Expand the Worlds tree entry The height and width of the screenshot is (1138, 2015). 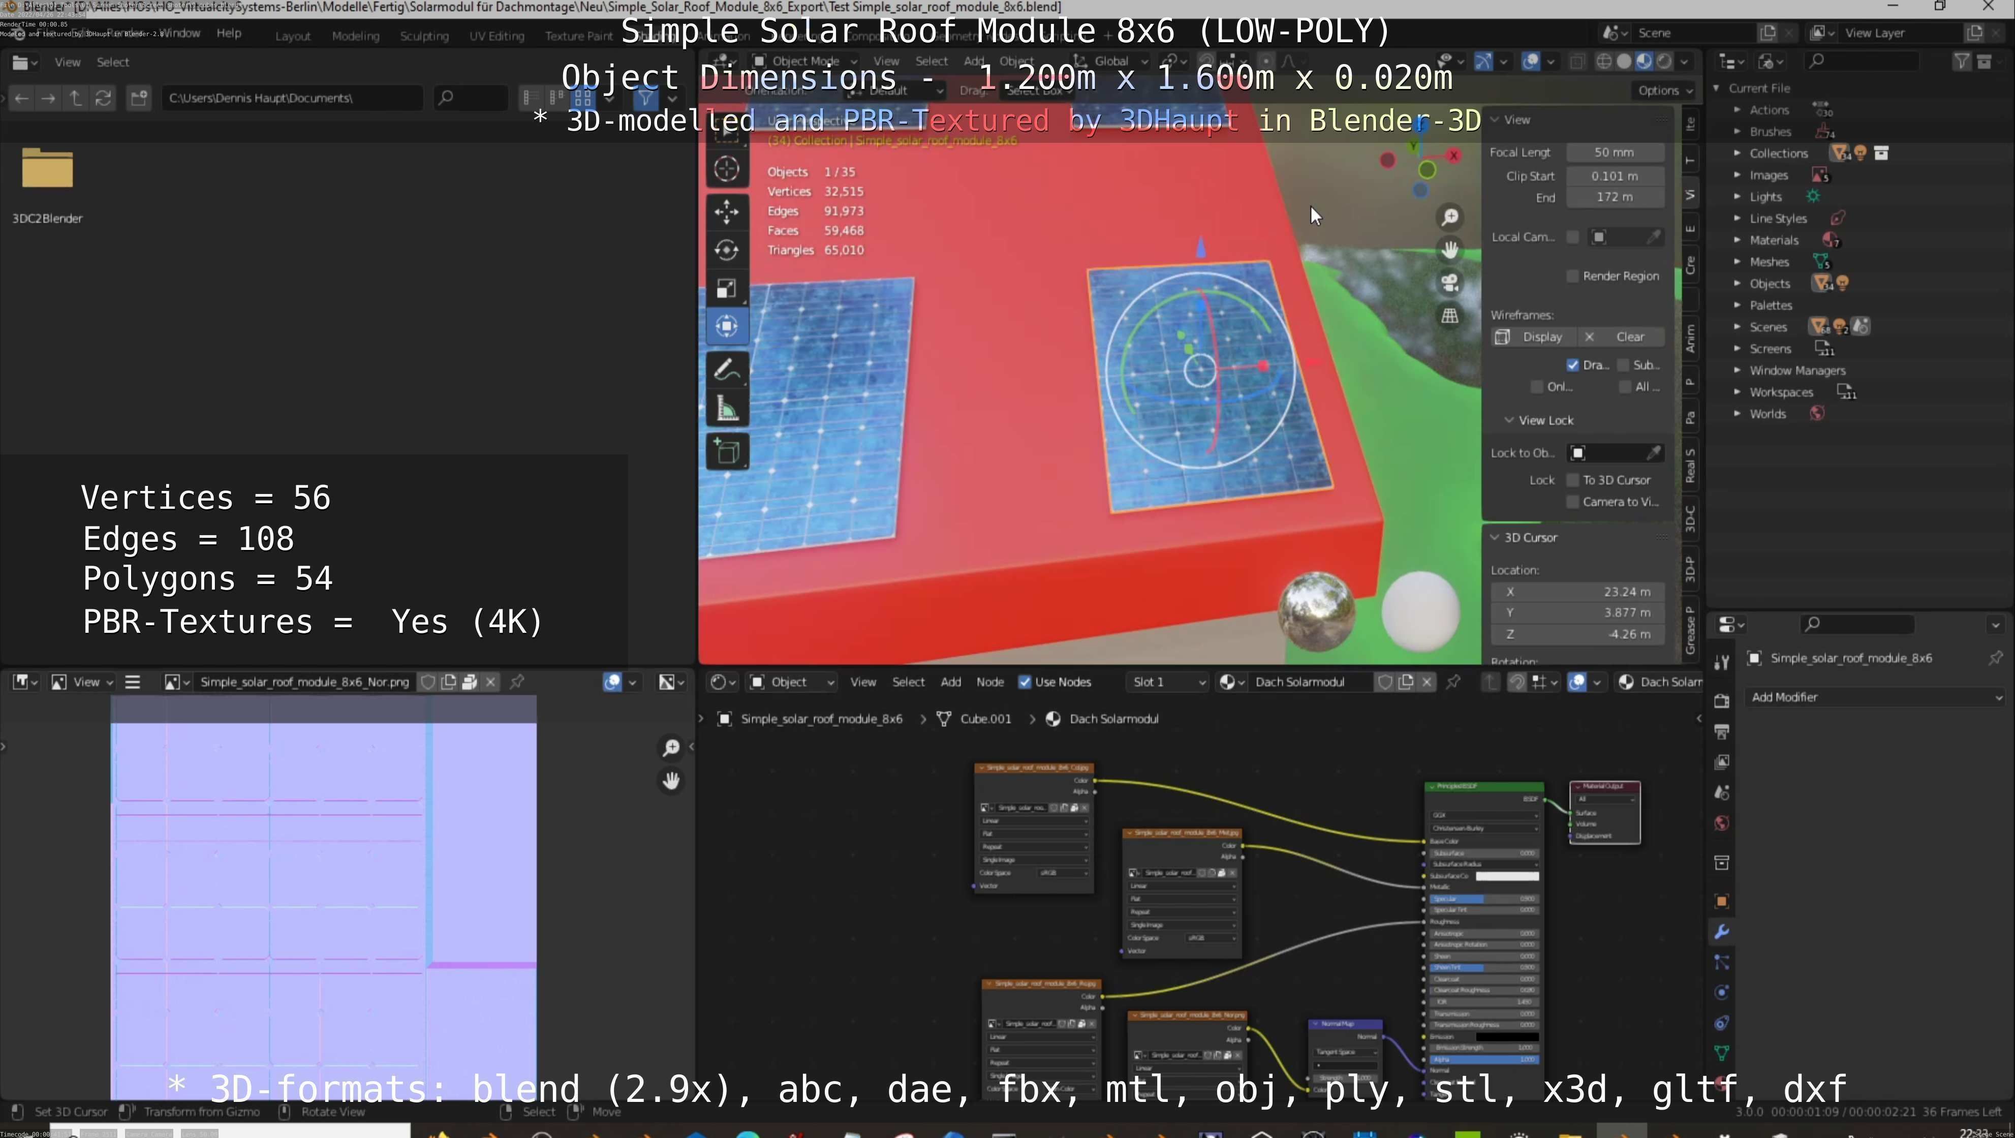pyautogui.click(x=1738, y=414)
